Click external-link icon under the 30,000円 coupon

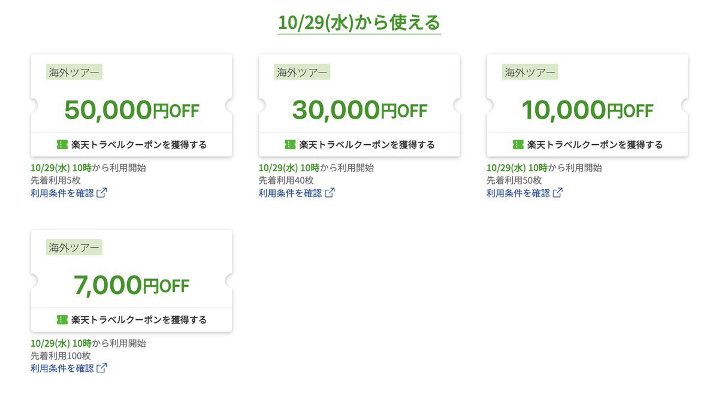click(330, 193)
